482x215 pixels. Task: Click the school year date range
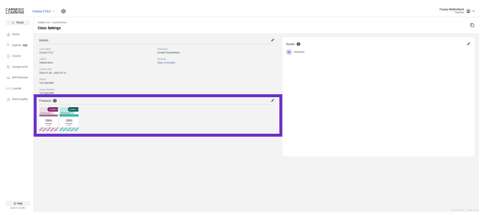point(53,72)
